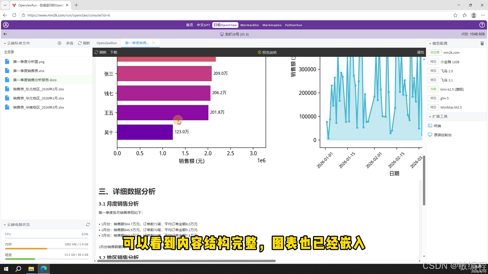Image resolution: width=488 pixels, height=274 pixels.
Task: Select 多选 to enable multi-select mode
Action: pyautogui.click(x=70, y=43)
